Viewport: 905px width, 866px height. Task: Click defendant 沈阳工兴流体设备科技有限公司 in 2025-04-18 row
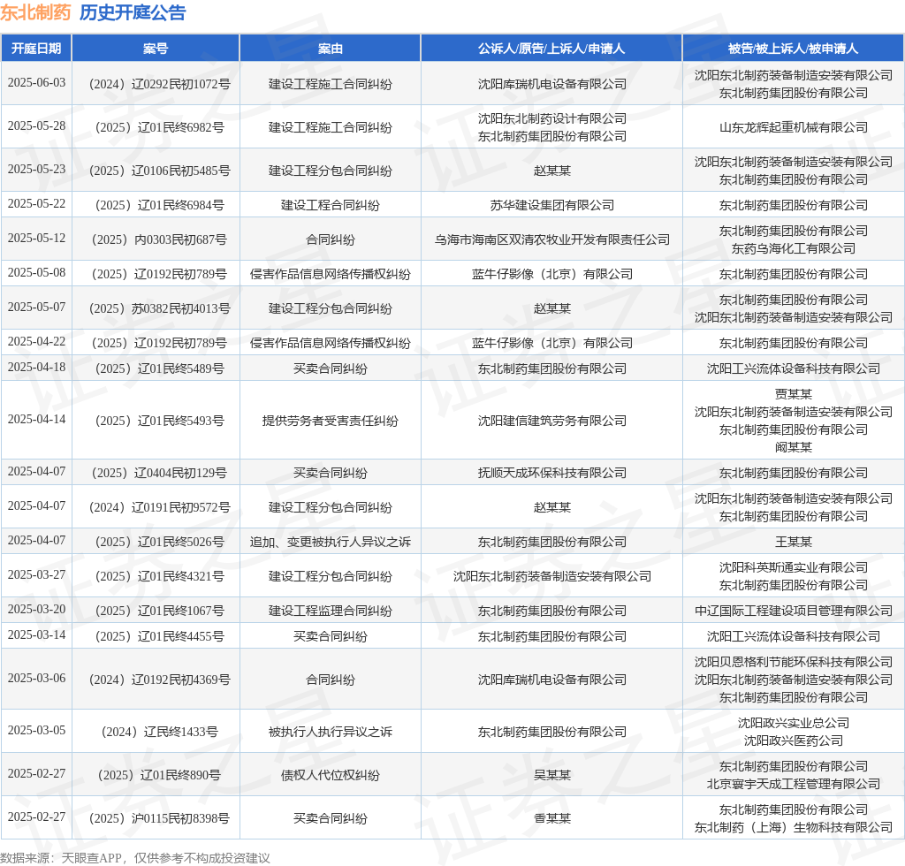(793, 368)
